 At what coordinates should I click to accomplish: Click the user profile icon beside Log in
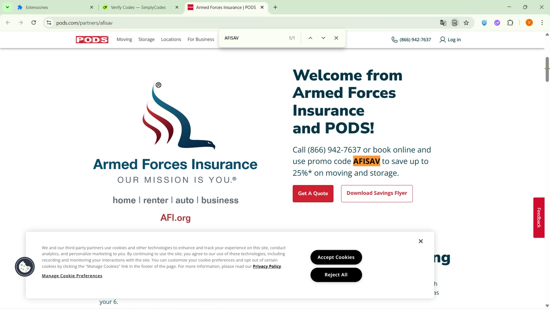(443, 40)
